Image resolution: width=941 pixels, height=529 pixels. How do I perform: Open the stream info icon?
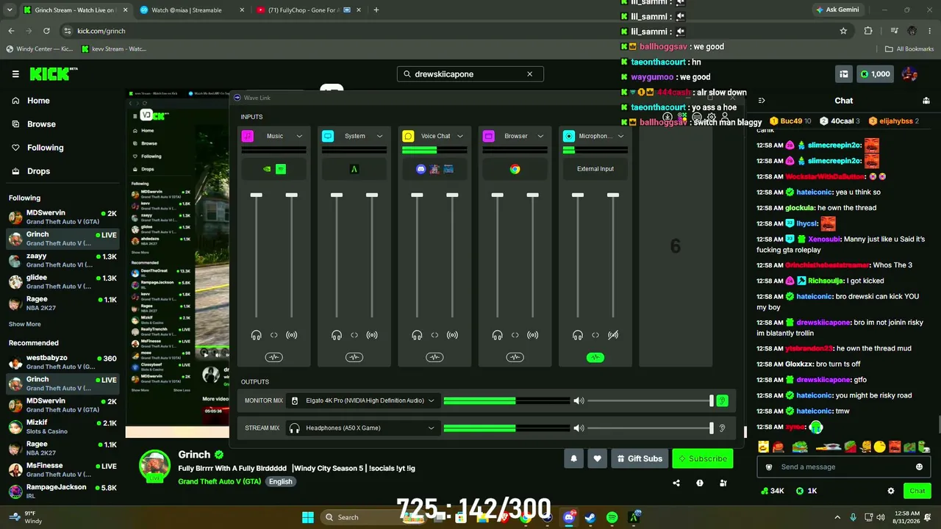click(700, 483)
